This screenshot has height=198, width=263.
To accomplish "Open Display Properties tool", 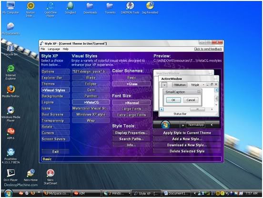I will tap(131, 133).
